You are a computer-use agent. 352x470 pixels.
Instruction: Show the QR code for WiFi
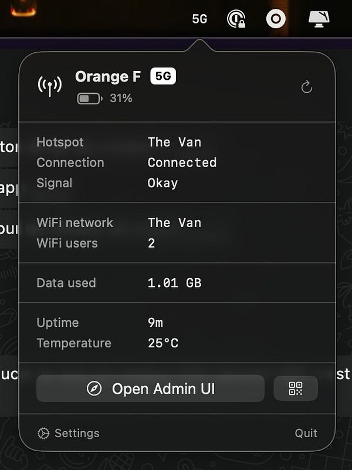click(296, 388)
